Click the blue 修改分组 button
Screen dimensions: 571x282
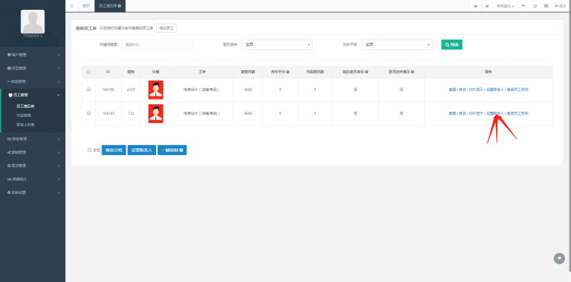point(113,150)
